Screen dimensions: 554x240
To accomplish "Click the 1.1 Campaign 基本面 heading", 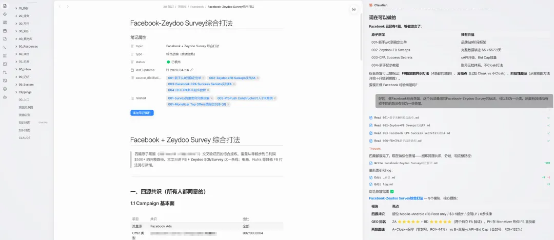I will 152,204.
